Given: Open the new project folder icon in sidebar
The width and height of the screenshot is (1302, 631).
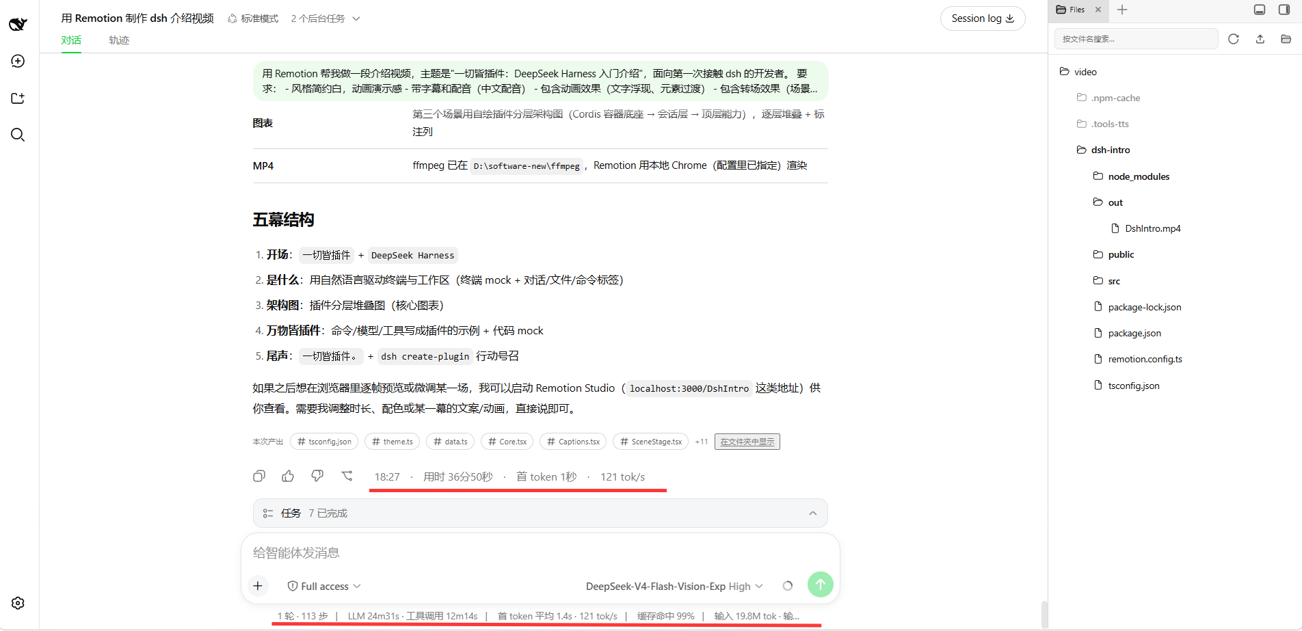Looking at the screenshot, I should (x=18, y=98).
